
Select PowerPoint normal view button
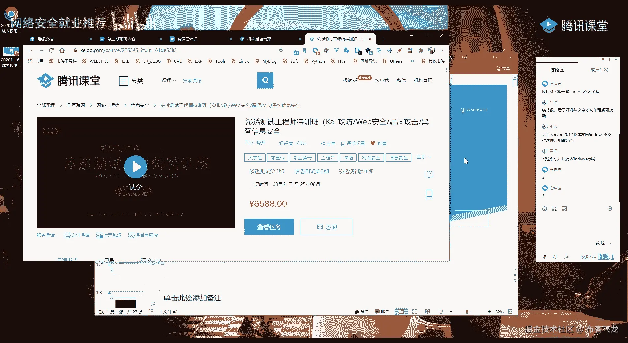point(401,311)
